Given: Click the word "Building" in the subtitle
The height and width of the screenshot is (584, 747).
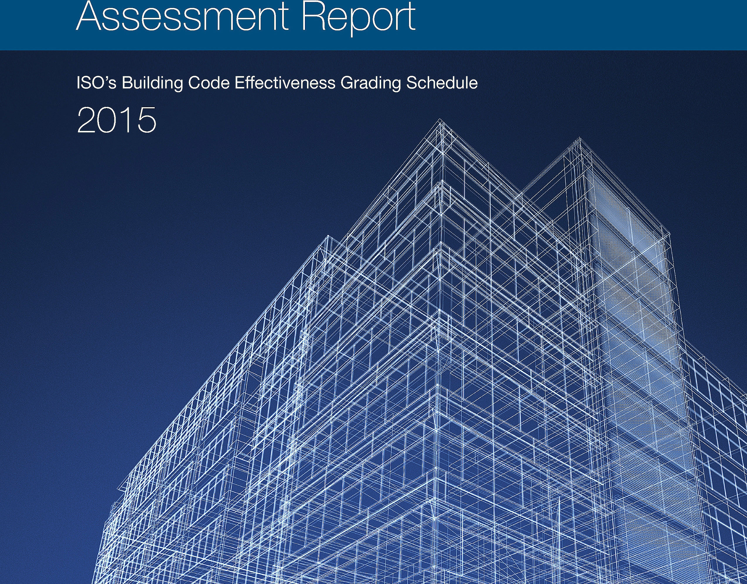Looking at the screenshot, I should 153,84.
